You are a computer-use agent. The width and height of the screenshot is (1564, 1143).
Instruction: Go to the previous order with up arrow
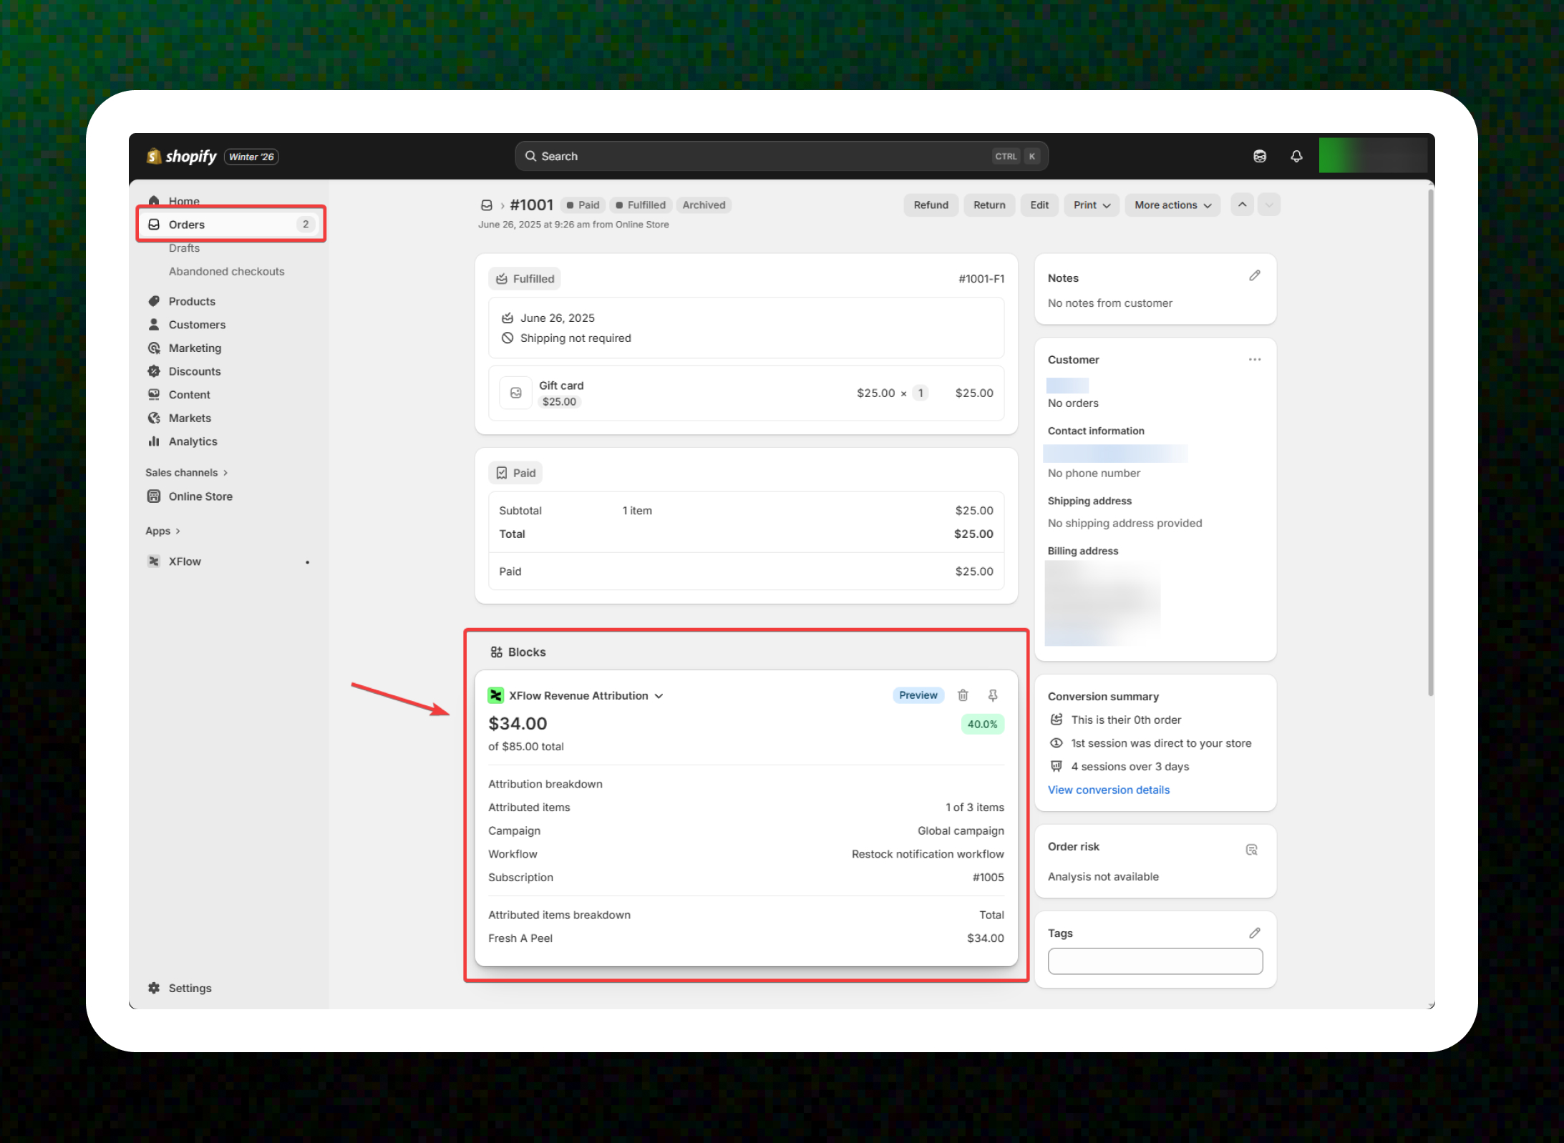(1243, 205)
